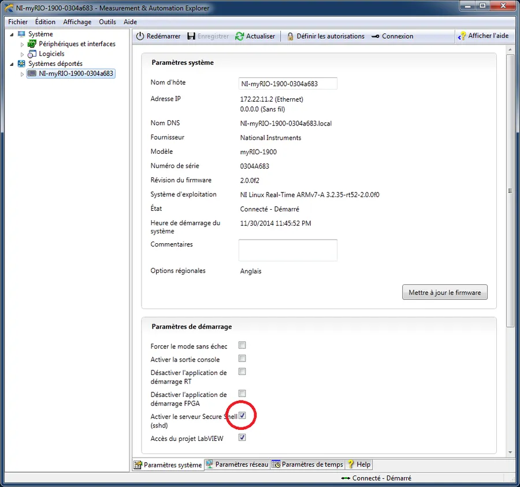The height and width of the screenshot is (487, 520).
Task: Expand Périphériques et interfaces node
Action: point(22,44)
